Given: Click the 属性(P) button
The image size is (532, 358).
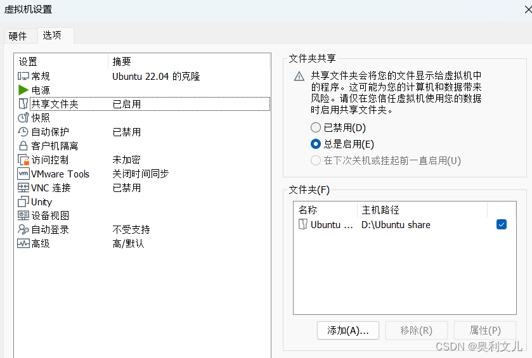Looking at the screenshot, I should point(485,330).
